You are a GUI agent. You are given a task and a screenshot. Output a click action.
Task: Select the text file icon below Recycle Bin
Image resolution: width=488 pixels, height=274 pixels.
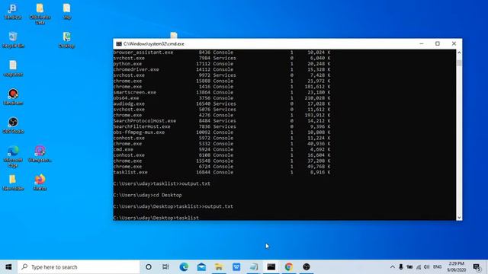tap(13, 68)
